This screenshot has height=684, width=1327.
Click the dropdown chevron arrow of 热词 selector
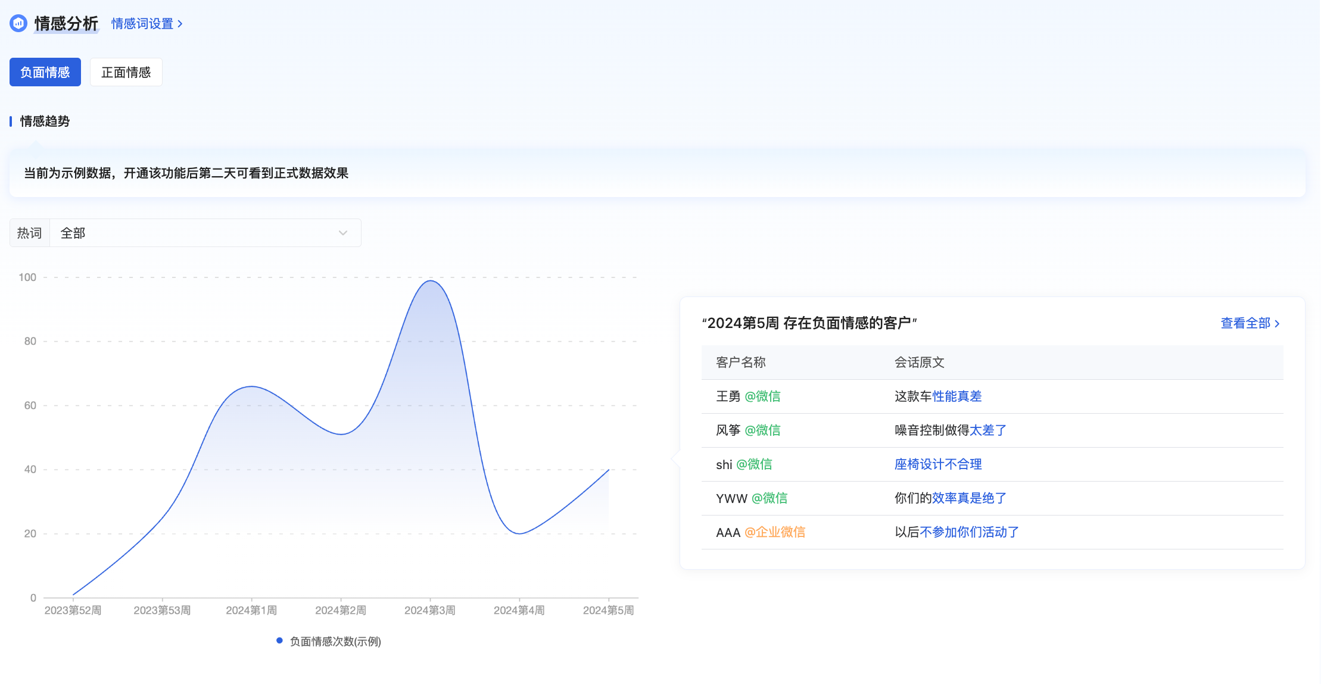click(343, 233)
